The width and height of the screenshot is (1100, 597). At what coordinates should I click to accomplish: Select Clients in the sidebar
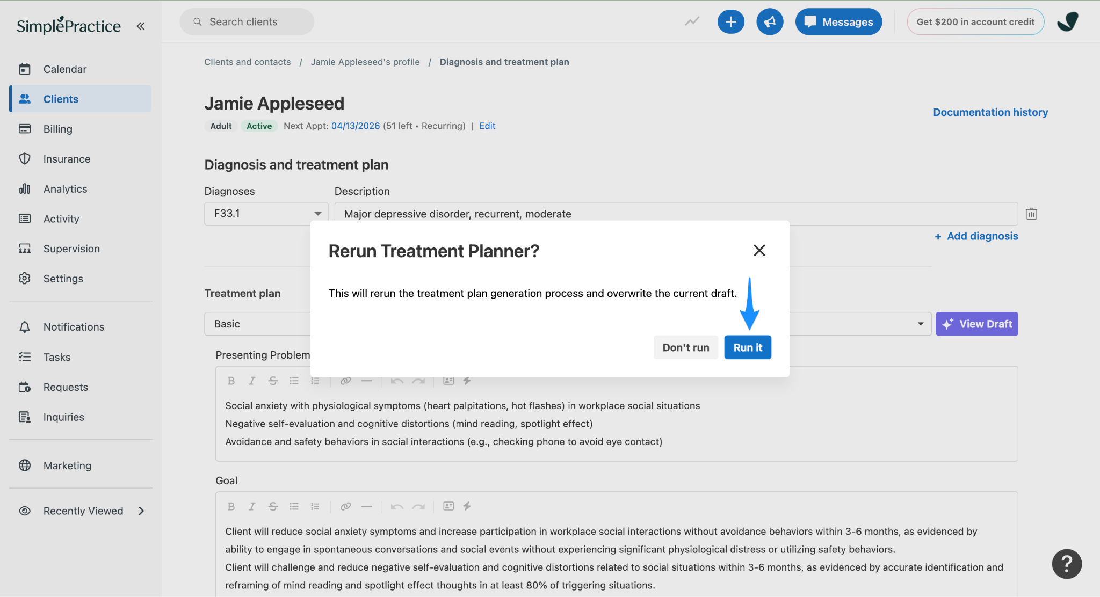point(81,99)
